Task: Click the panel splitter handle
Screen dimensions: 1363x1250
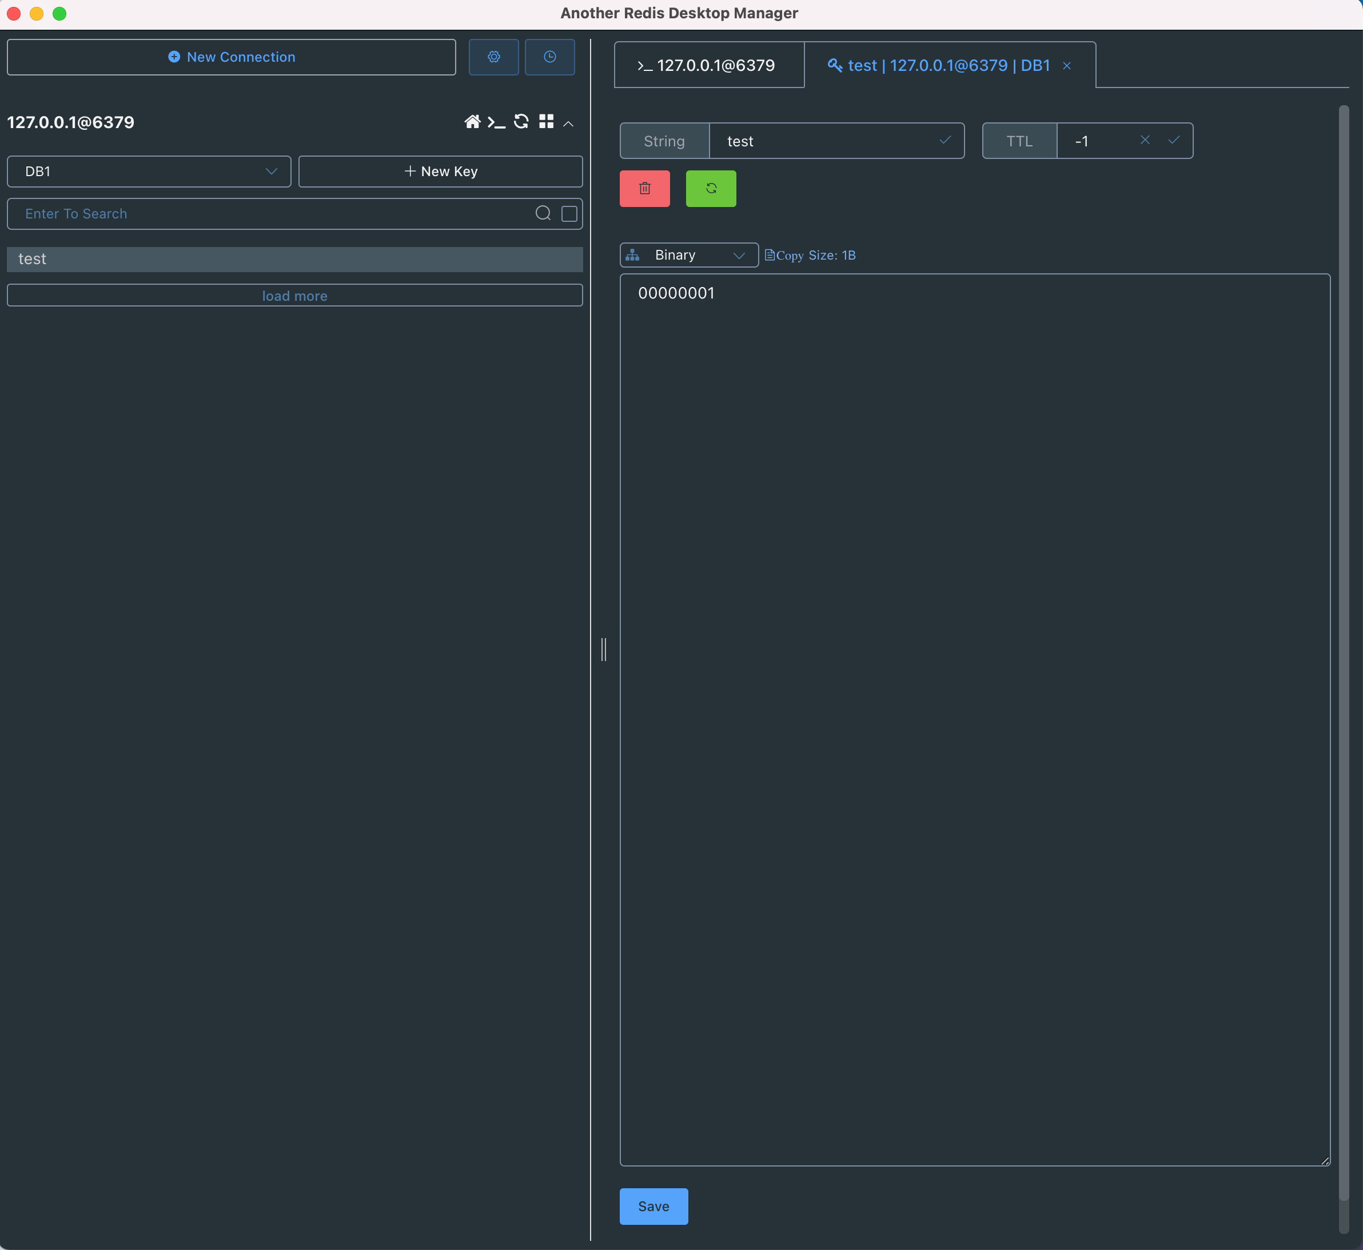Action: 603,650
